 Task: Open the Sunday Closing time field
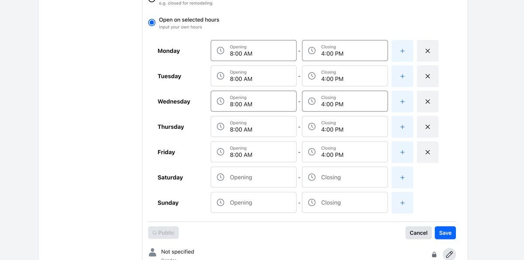[x=345, y=203]
